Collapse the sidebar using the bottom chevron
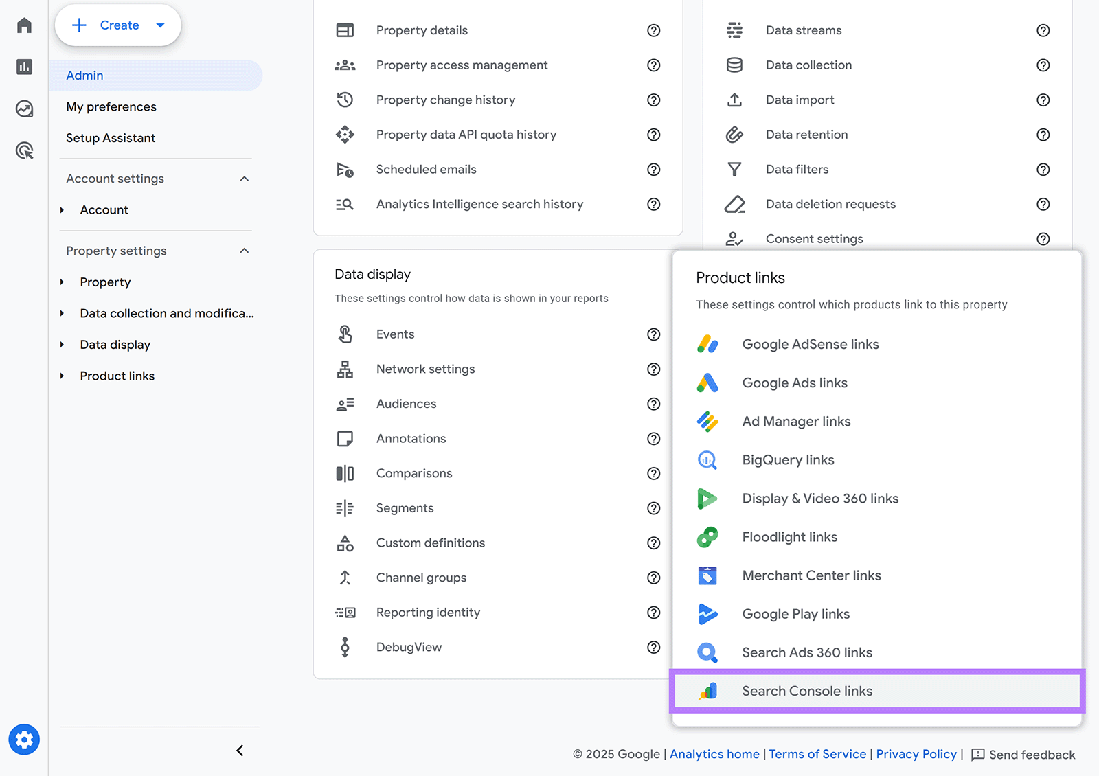The width and height of the screenshot is (1099, 776). point(240,750)
